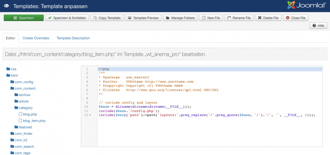This screenshot has width=330, height=155.
Task: Click the X icon on Delete File
Action: click(260, 18)
